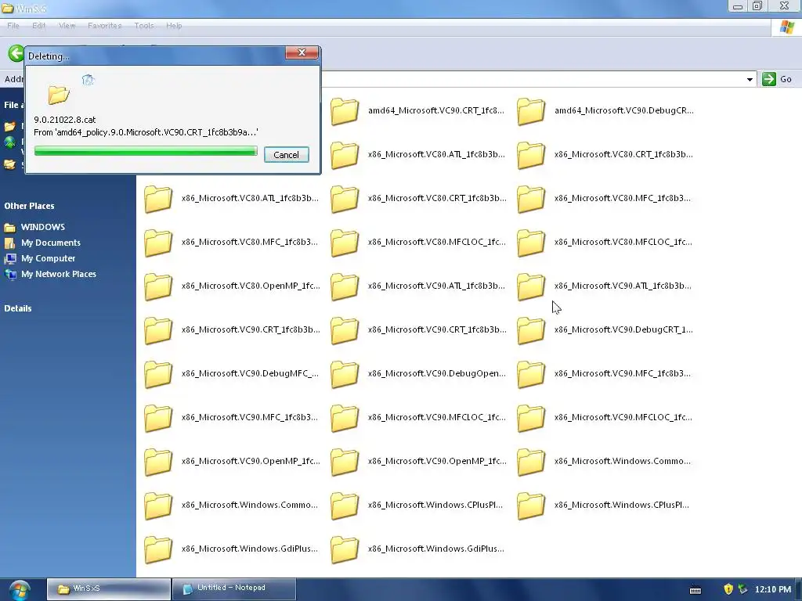This screenshot has height=601, width=802.
Task: Switch to WinSxS taskbar button
Action: (x=108, y=589)
